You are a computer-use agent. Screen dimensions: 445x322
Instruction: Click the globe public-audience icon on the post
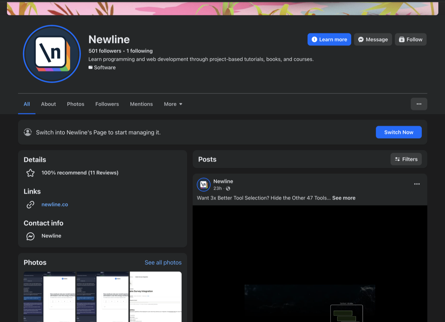click(x=228, y=188)
